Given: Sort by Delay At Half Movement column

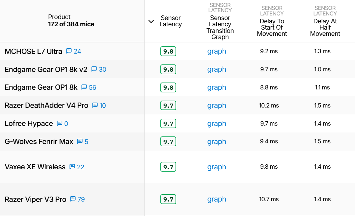Looking at the screenshot, I should pyautogui.click(x=325, y=27).
